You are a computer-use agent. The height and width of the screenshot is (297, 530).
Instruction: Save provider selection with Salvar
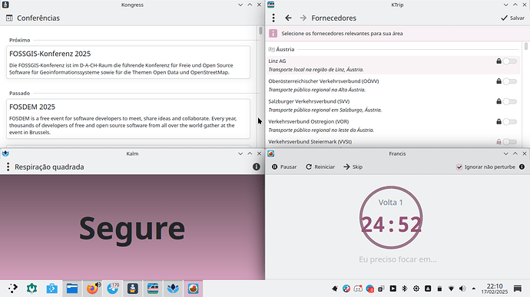pyautogui.click(x=513, y=18)
